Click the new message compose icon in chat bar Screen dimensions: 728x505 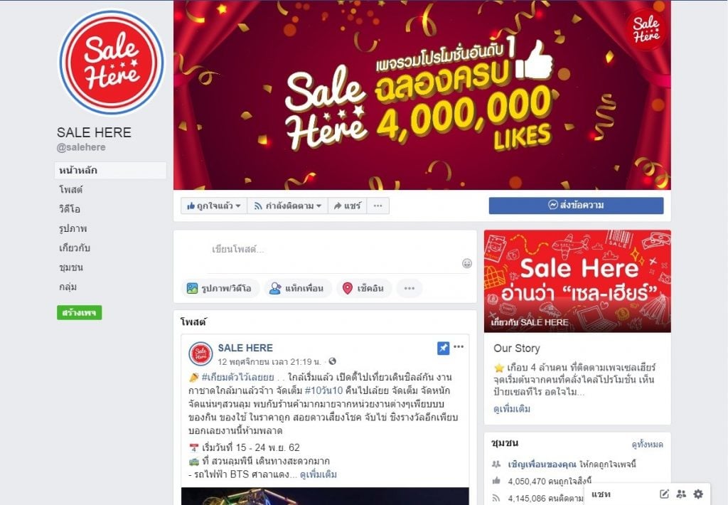[665, 494]
